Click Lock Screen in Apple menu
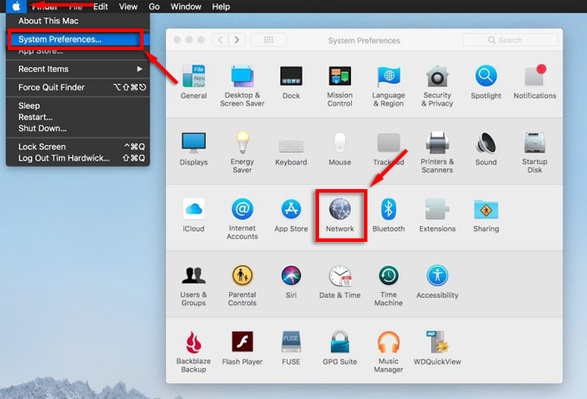Screen dimensions: 587x399 coord(42,147)
